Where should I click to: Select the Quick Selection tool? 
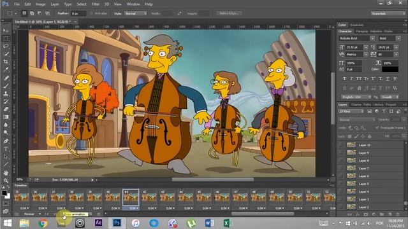click(x=6, y=54)
